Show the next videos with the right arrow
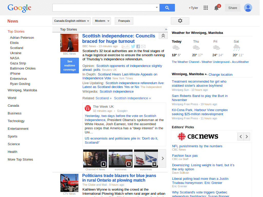 [163, 159]
